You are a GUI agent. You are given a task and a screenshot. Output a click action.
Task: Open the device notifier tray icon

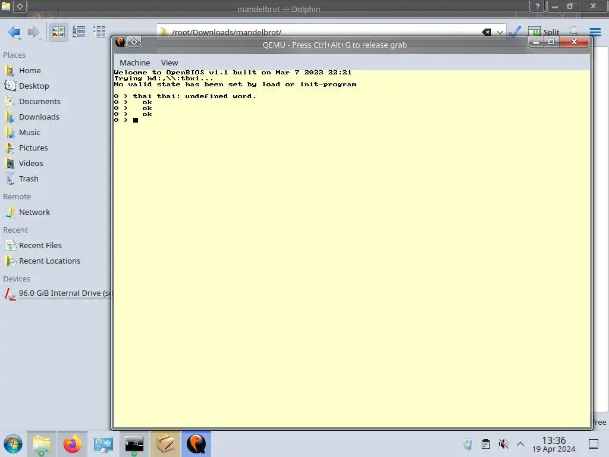click(x=467, y=444)
